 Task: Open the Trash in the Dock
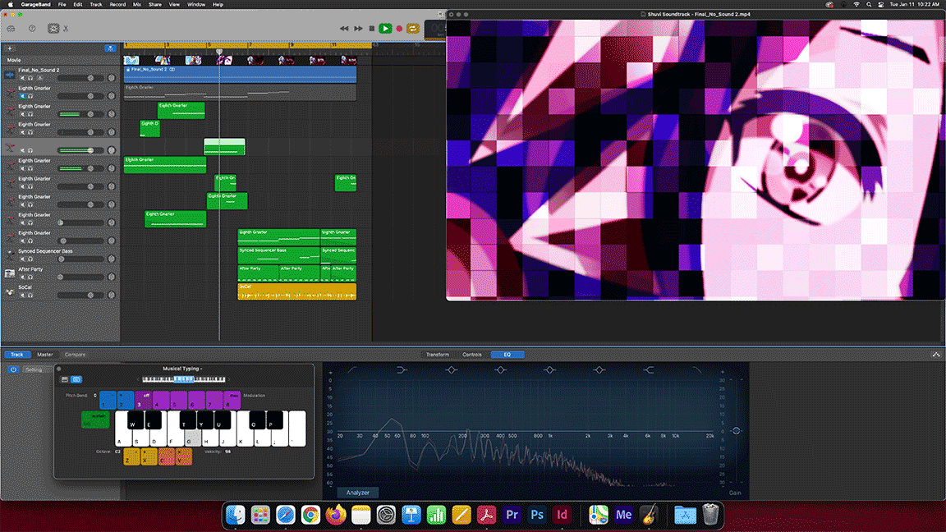pos(710,514)
